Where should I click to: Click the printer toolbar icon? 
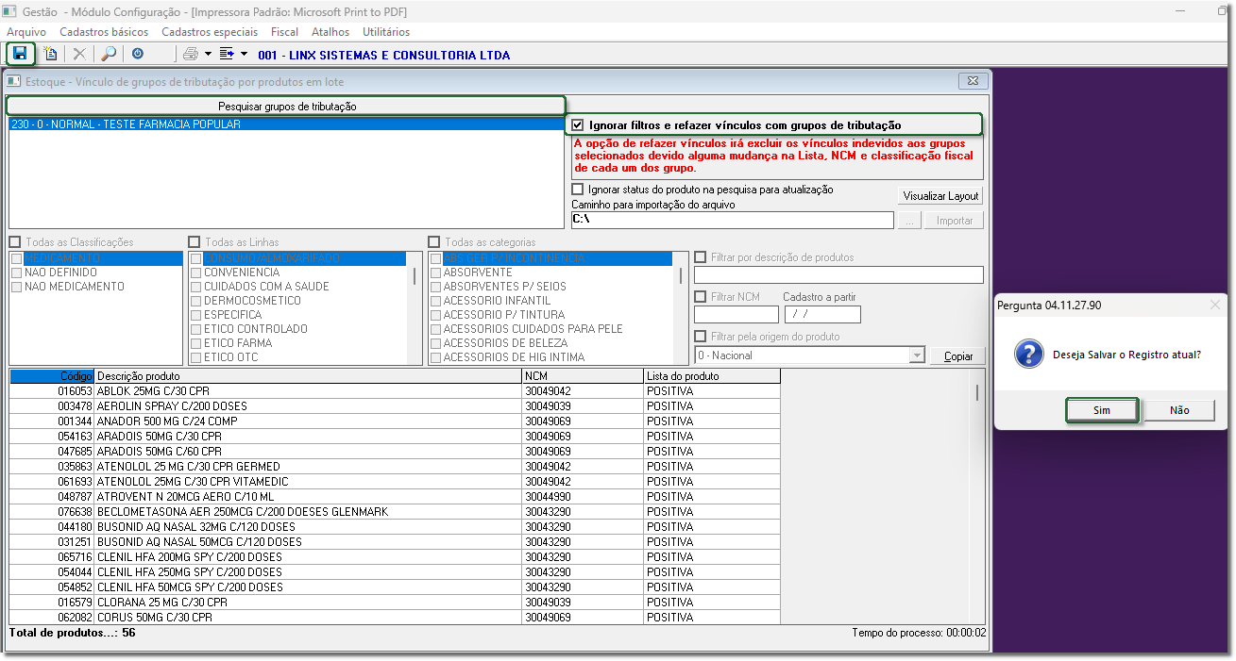pos(191,54)
